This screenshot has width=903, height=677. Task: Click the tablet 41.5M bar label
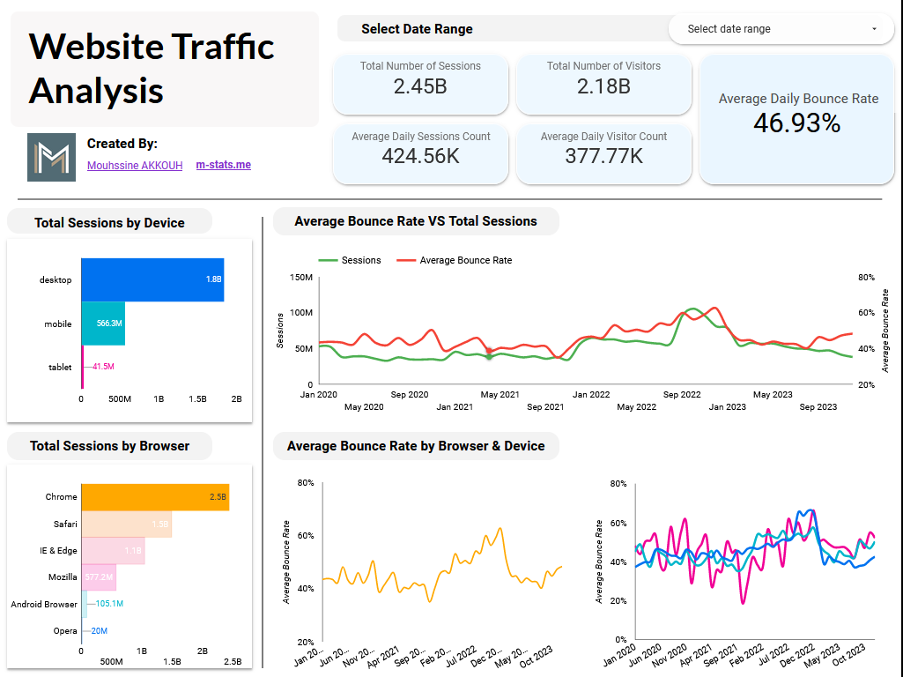click(103, 367)
